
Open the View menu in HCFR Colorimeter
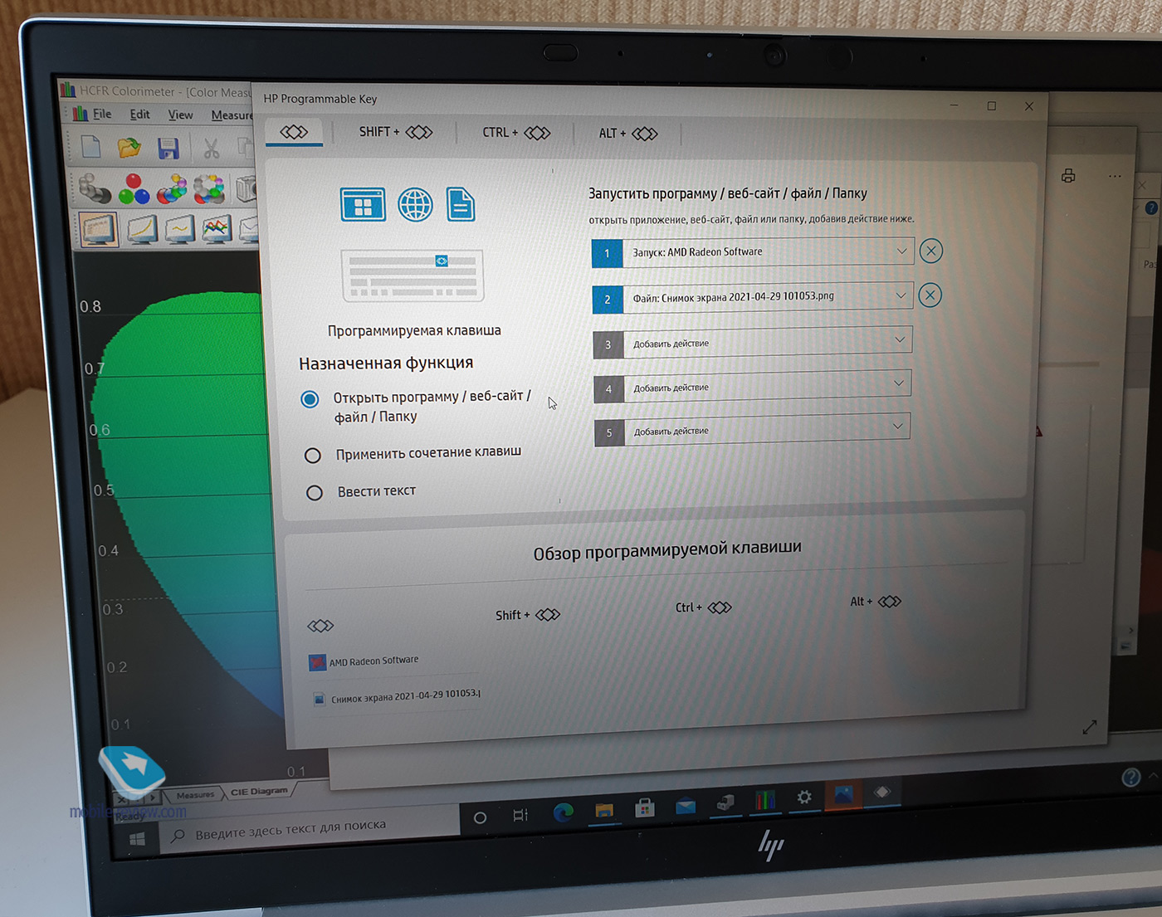coord(180,115)
